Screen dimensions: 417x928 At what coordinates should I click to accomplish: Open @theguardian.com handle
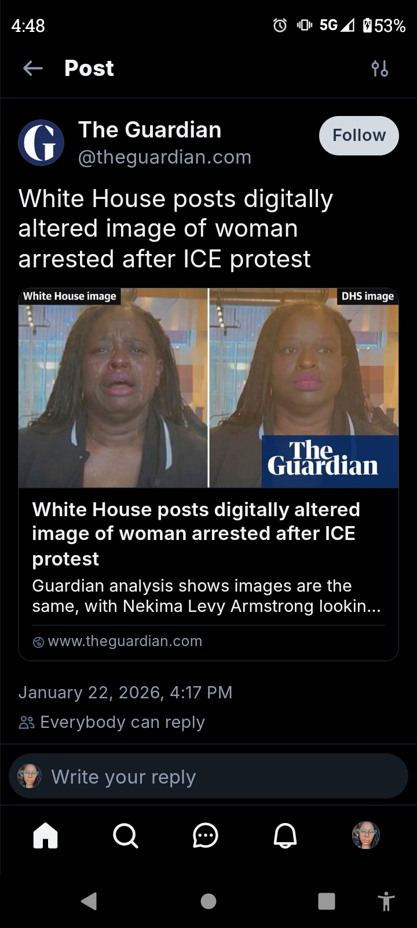[164, 157]
